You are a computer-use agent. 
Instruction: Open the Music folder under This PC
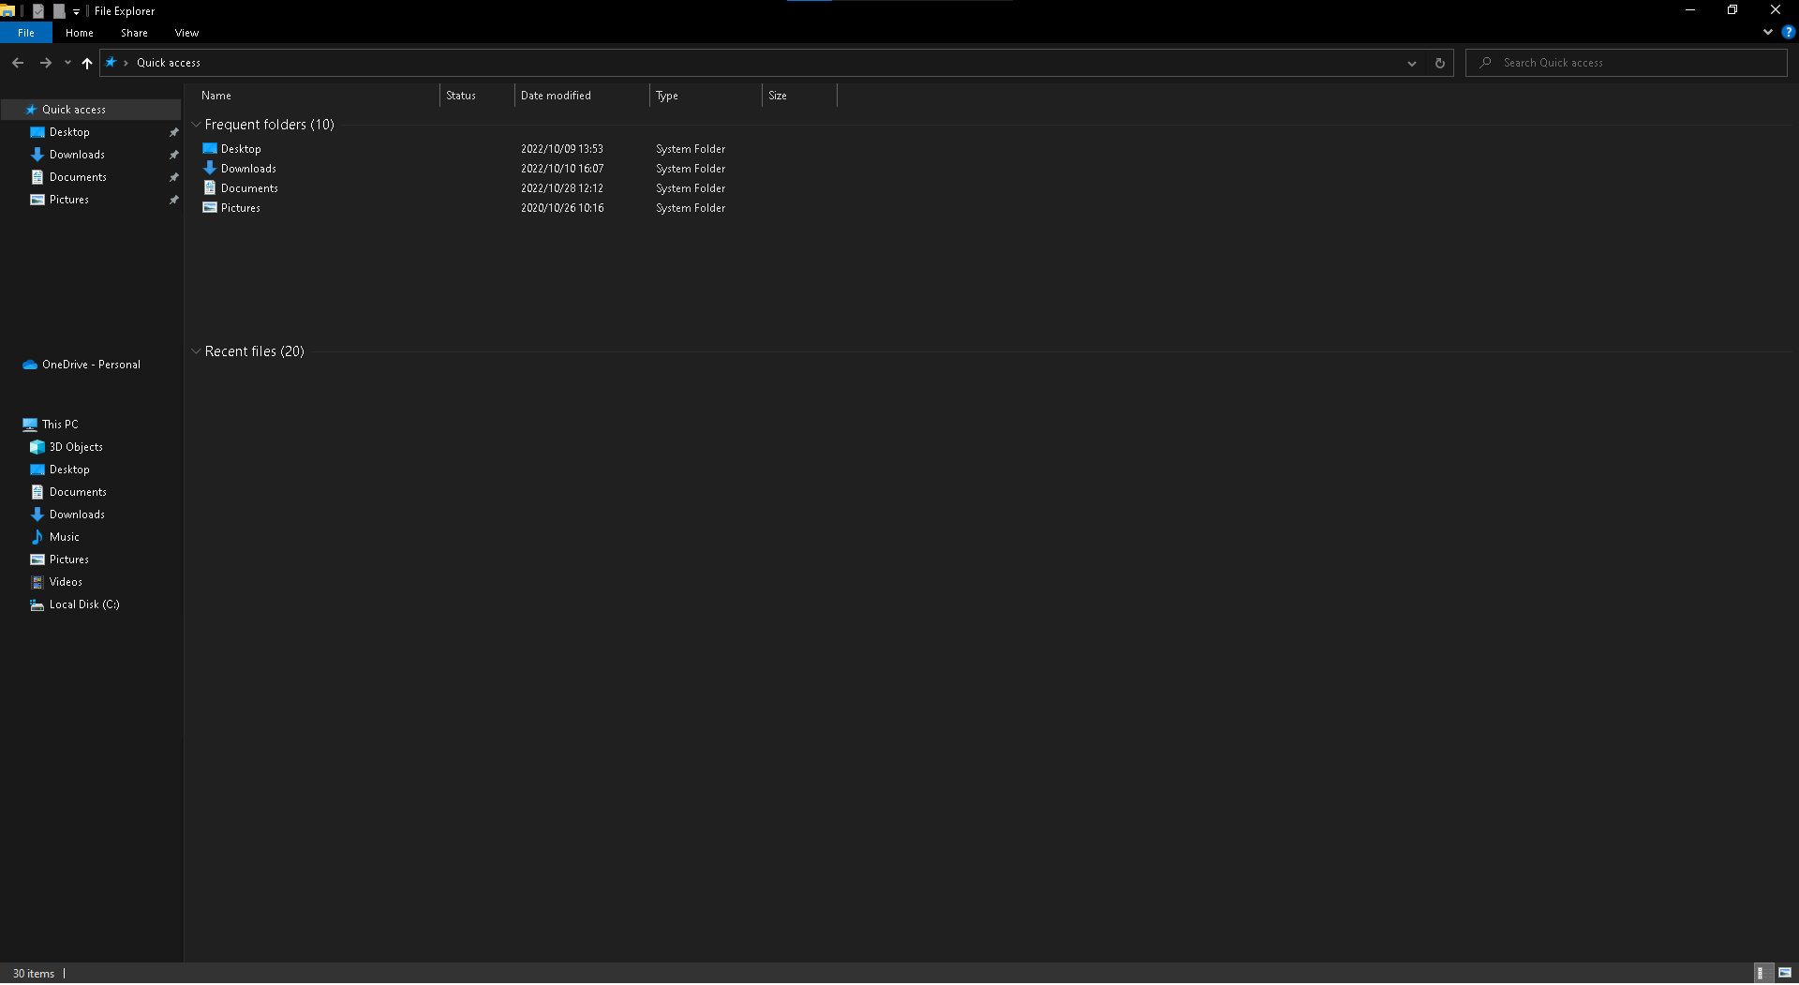(x=64, y=536)
